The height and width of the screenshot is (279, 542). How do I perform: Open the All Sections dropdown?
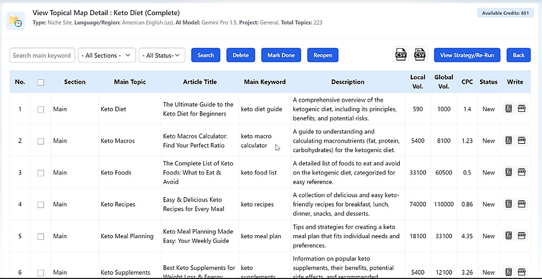coord(107,55)
